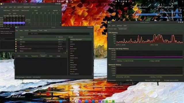Click the System Monitor title bar app icon
This screenshot has height=103, width=184.
click(109, 22)
